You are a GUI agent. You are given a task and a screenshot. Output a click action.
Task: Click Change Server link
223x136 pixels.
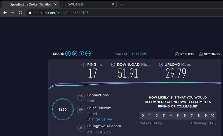click(99, 119)
